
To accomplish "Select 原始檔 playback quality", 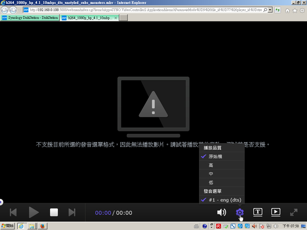I will 222,156.
